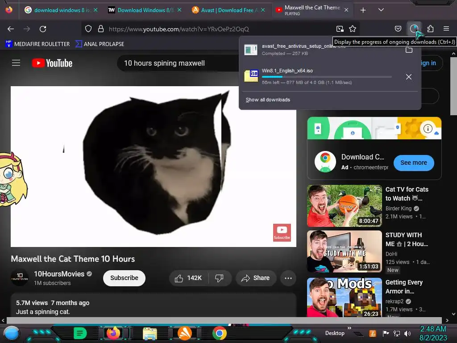Click the Firefox address bar URL
The width and height of the screenshot is (457, 343).
click(x=179, y=29)
